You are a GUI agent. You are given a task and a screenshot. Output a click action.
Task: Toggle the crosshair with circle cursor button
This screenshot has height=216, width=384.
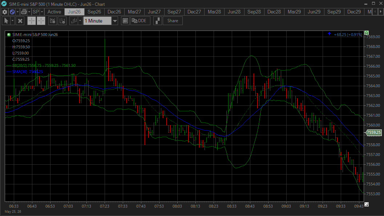click(41, 21)
